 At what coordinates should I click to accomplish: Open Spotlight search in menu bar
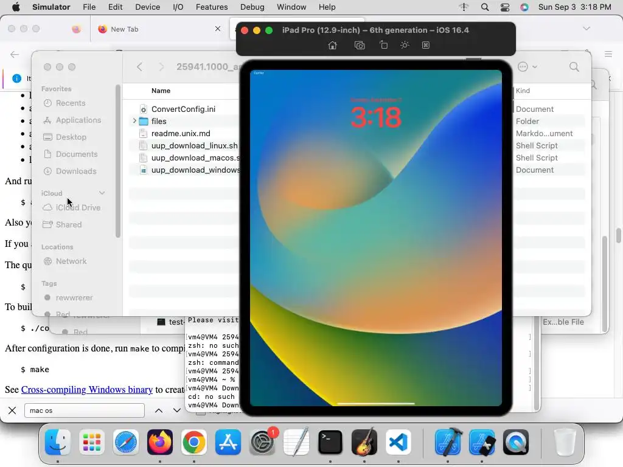click(x=485, y=7)
